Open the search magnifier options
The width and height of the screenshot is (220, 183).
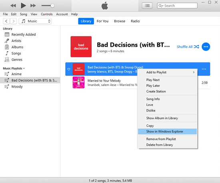click(161, 6)
